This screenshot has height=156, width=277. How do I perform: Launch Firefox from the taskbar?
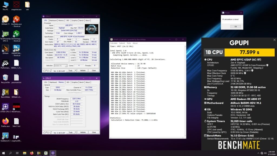32,153
